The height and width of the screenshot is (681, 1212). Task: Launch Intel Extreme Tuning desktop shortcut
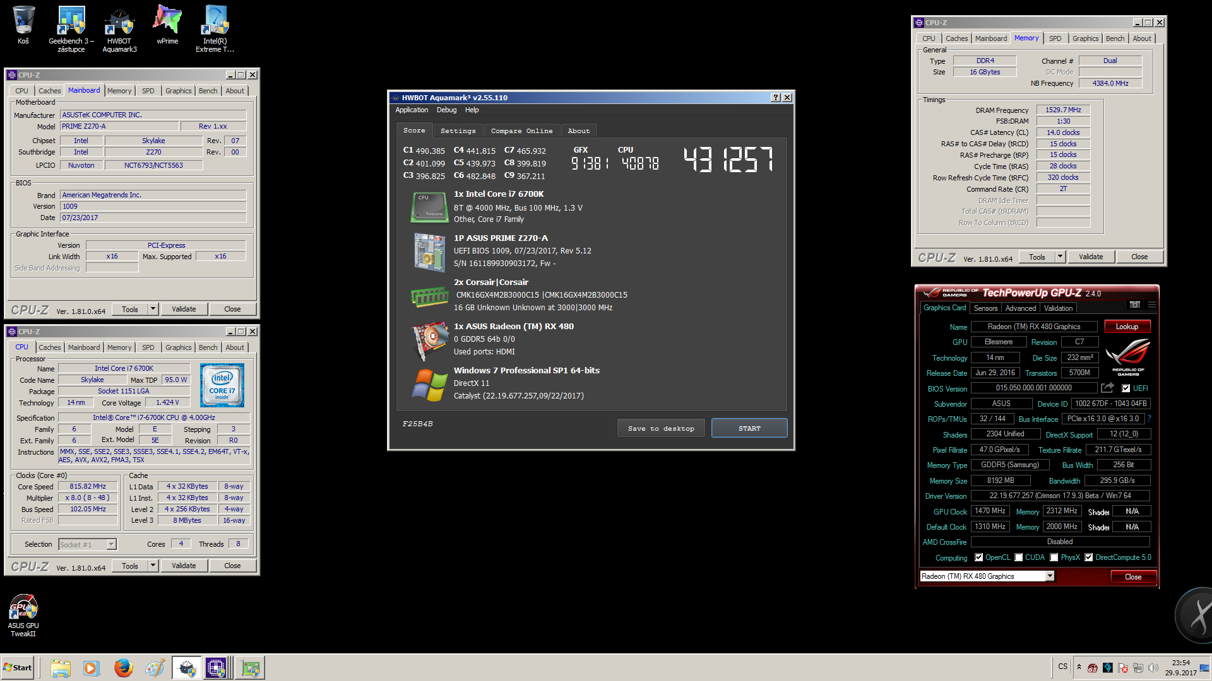click(x=215, y=28)
